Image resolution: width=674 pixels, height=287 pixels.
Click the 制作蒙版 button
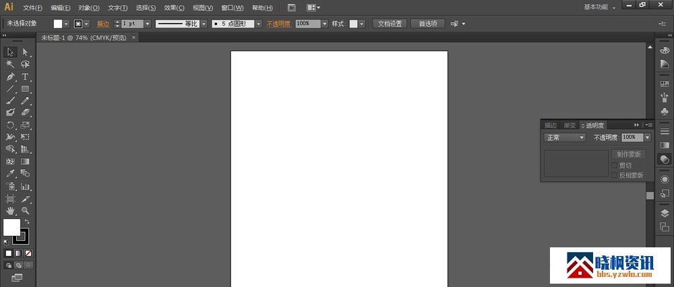pos(628,154)
